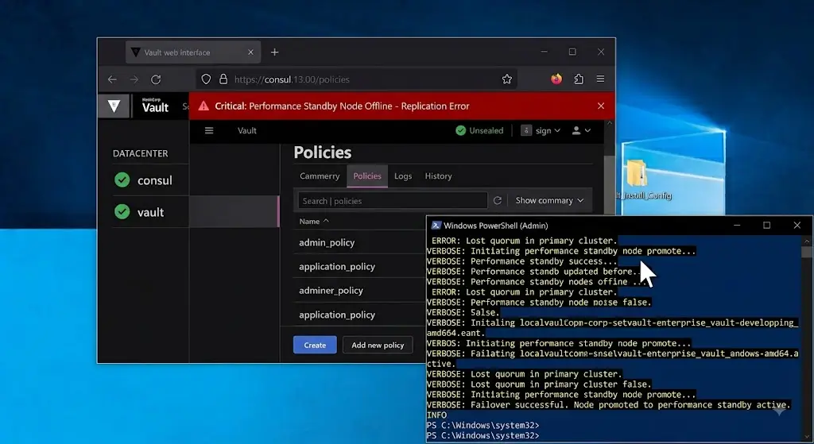This screenshot has height=444, width=814.
Task: Reload the Vault web page
Action: pyautogui.click(x=156, y=79)
